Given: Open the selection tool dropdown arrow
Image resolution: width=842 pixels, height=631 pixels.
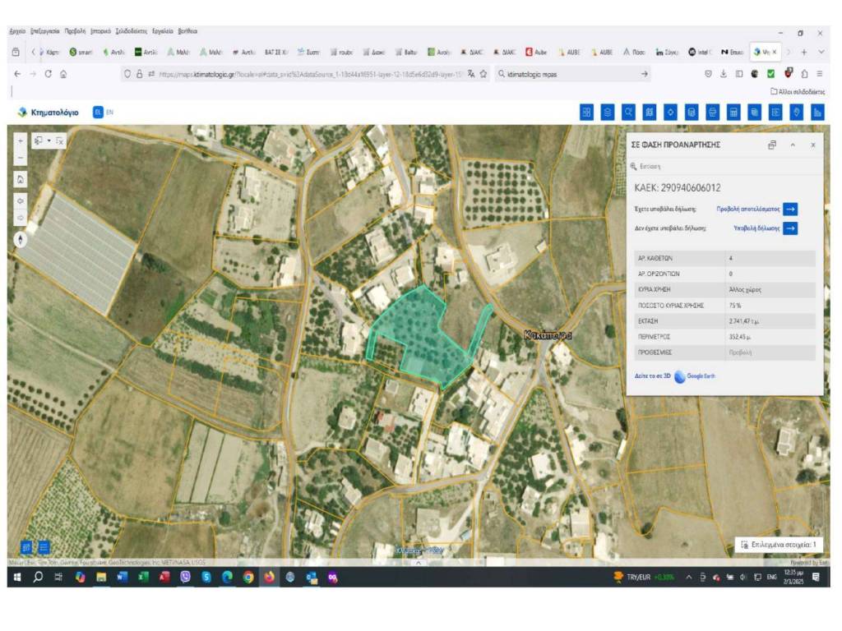Looking at the screenshot, I should (49, 141).
